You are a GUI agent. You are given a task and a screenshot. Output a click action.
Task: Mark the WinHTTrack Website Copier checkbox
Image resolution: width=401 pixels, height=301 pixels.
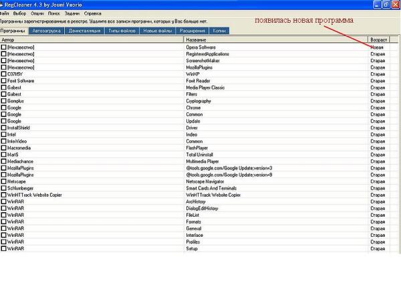click(4, 195)
